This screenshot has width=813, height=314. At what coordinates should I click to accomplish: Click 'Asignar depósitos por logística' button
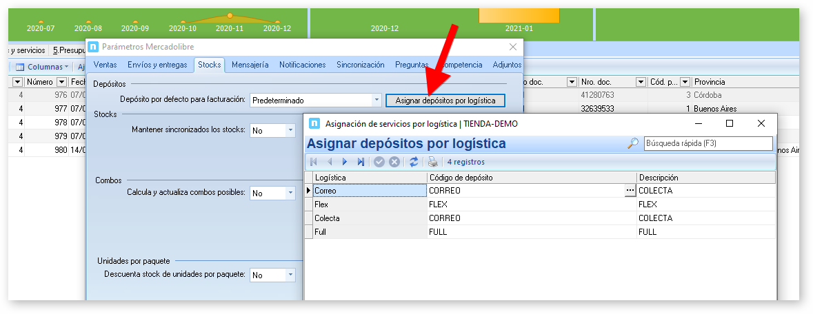[x=445, y=101]
